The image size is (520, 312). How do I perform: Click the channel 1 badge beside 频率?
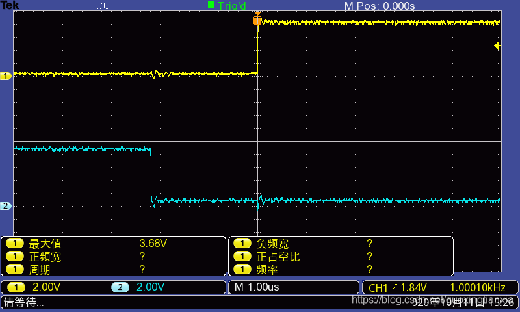[242, 269]
